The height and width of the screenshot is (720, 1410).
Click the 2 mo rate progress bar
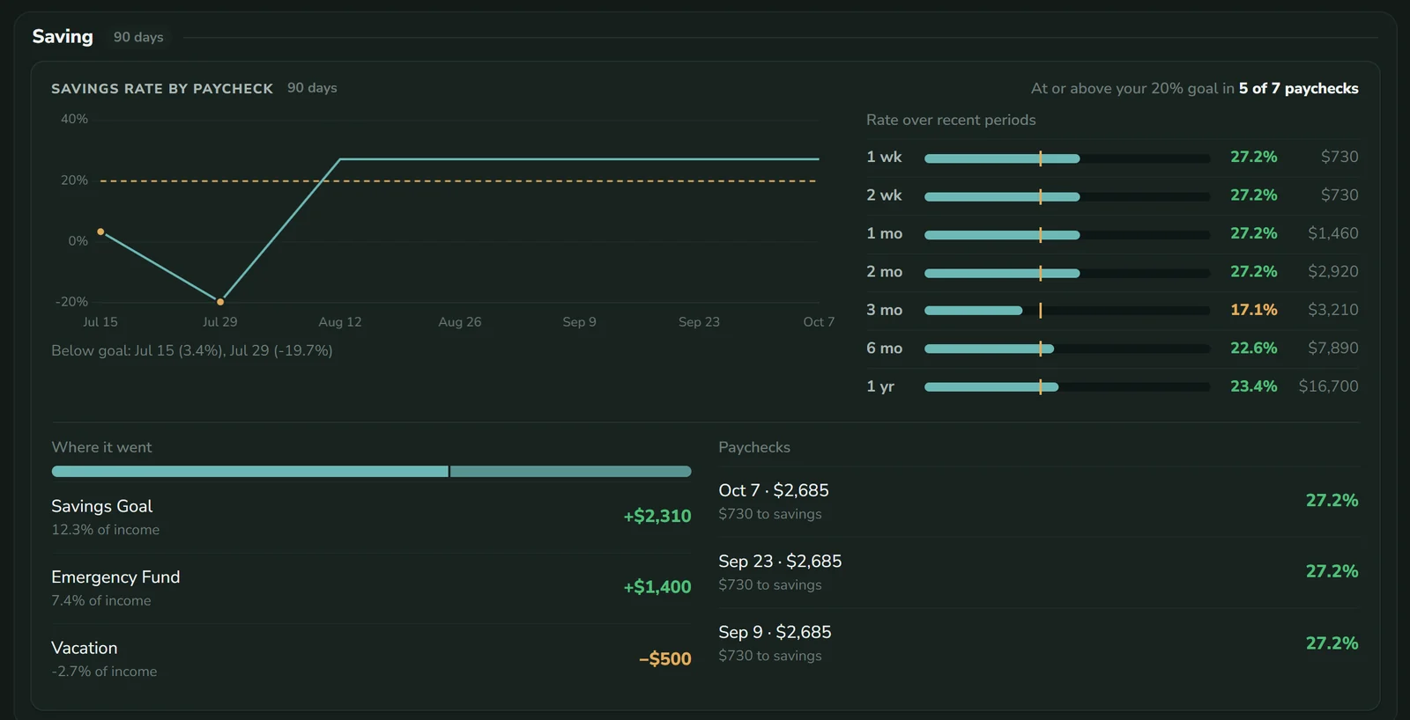coord(1067,273)
